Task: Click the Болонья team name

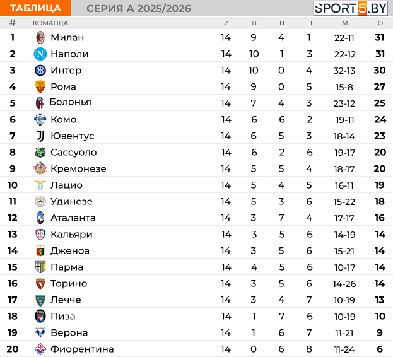Action: (x=70, y=102)
